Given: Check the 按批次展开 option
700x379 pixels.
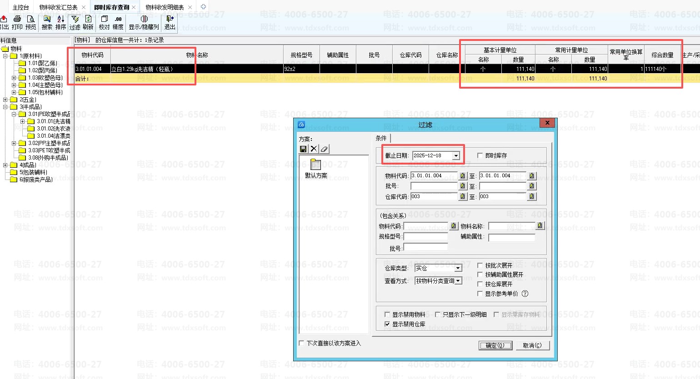Looking at the screenshot, I should point(480,265).
